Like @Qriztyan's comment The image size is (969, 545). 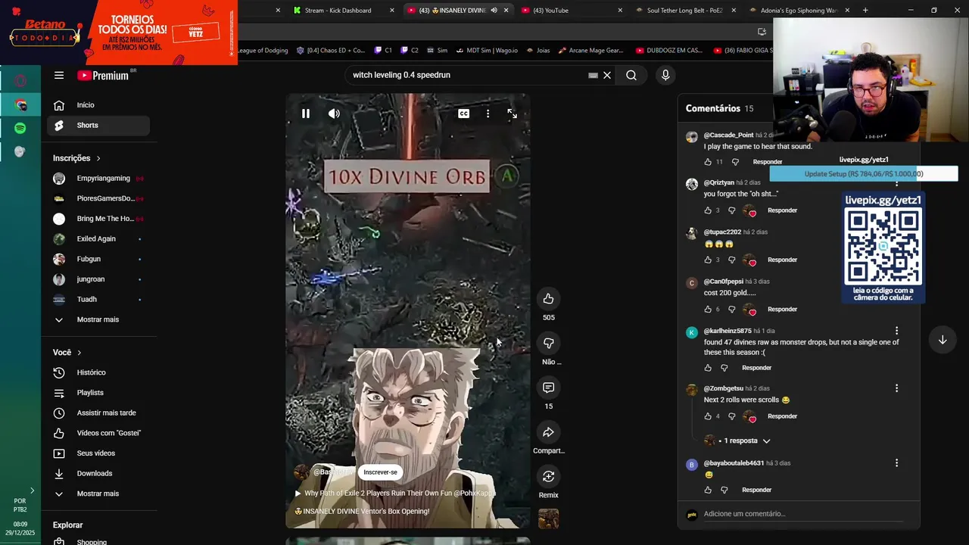tap(708, 210)
